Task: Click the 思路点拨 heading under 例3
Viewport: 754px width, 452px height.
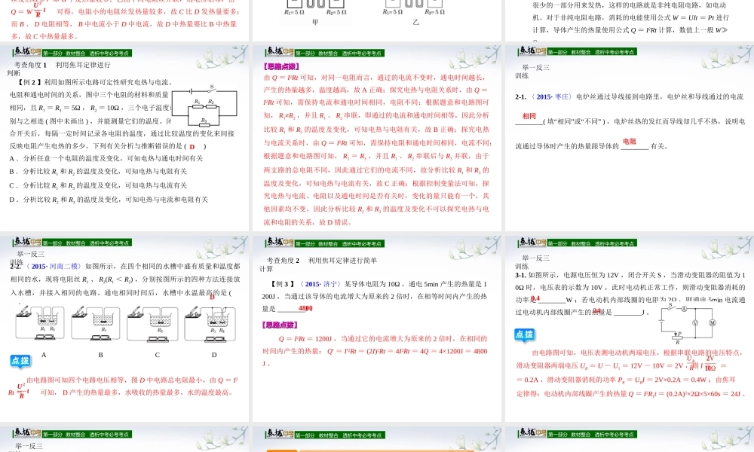Action: point(280,325)
